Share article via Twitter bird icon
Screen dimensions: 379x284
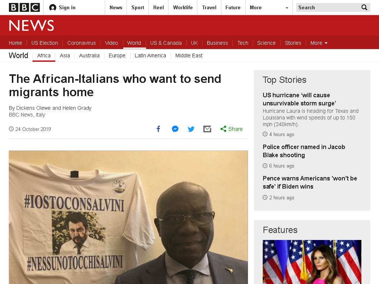(x=191, y=129)
